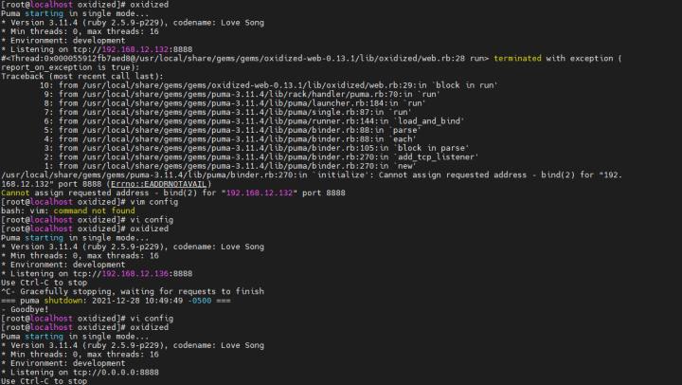The height and width of the screenshot is (385, 682).
Task: Click the 'vi config' command below 'Goodbye!'
Action: (87, 319)
